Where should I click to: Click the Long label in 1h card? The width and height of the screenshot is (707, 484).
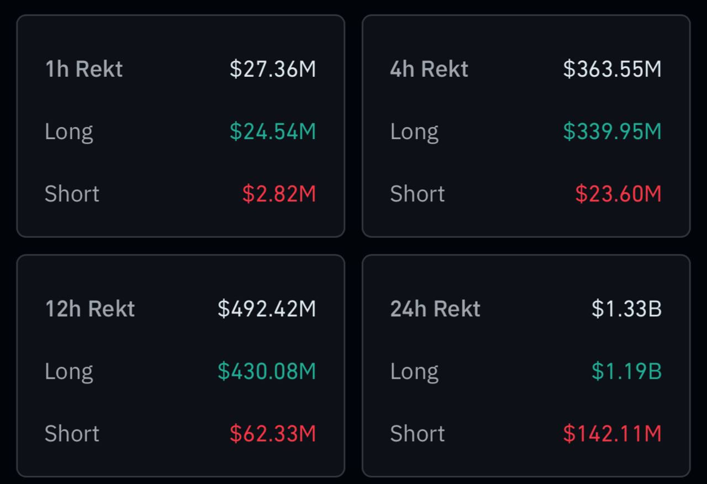coord(69,131)
